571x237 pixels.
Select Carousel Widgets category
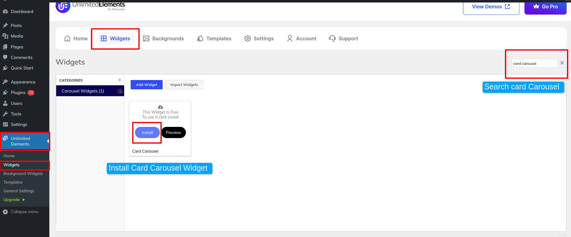pos(83,91)
